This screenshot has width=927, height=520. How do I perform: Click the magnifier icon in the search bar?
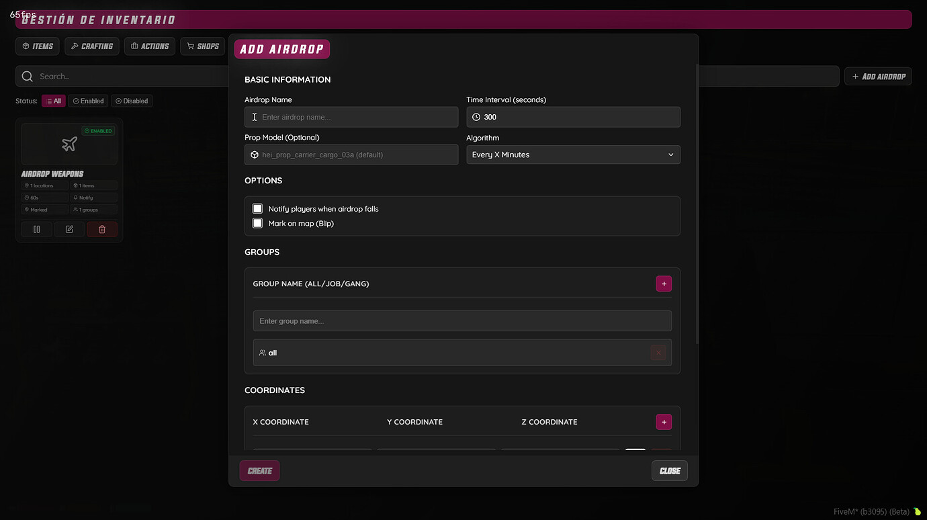click(27, 76)
